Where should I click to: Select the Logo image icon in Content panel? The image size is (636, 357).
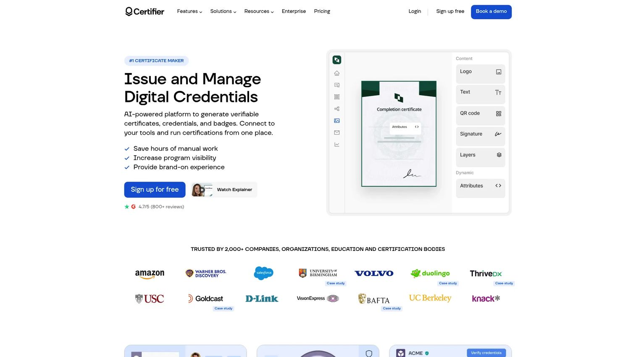499,72
